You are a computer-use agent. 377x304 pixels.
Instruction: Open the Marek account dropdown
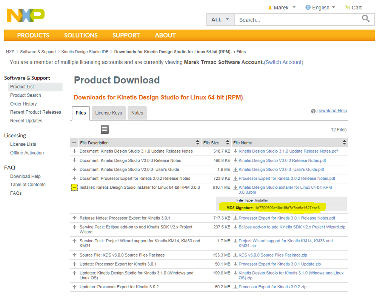pos(282,8)
